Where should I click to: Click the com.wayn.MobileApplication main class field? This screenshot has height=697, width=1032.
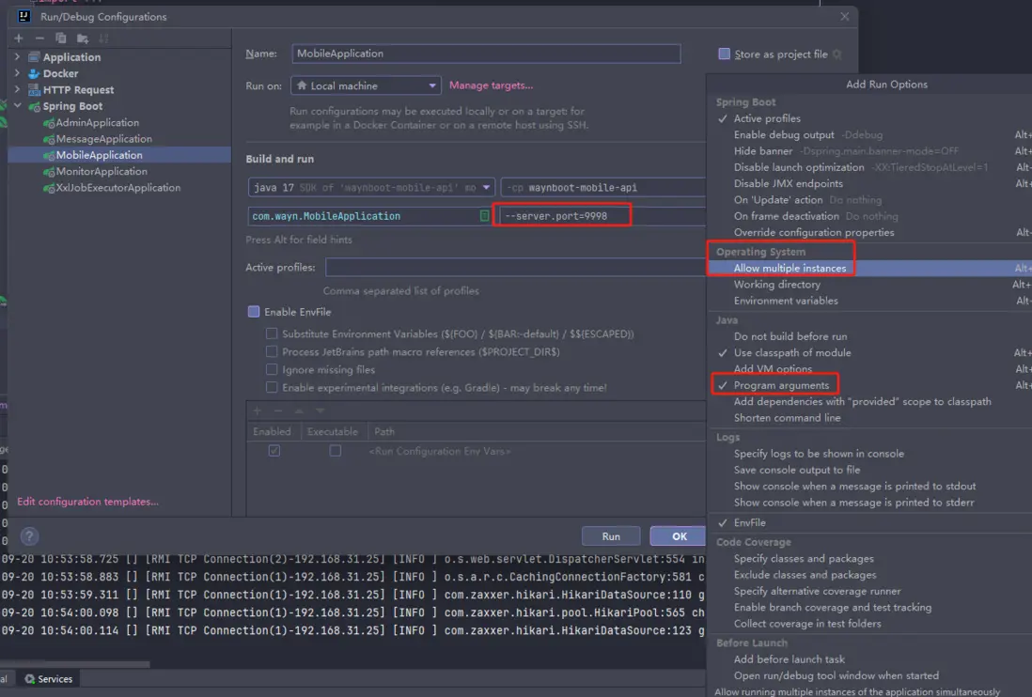(370, 216)
